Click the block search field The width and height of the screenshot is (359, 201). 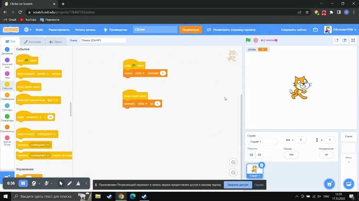click(103, 40)
